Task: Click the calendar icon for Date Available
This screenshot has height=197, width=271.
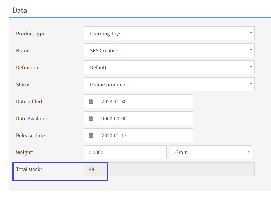Action: [91, 118]
